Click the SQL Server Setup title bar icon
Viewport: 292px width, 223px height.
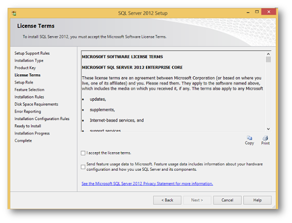tap(14, 13)
